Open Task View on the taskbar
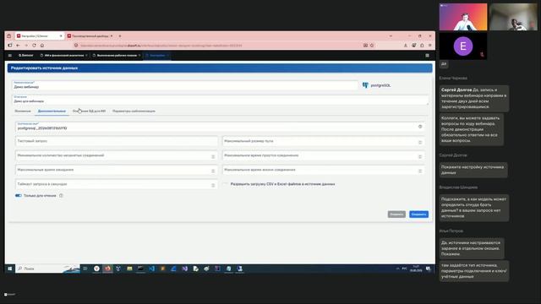 click(85, 269)
